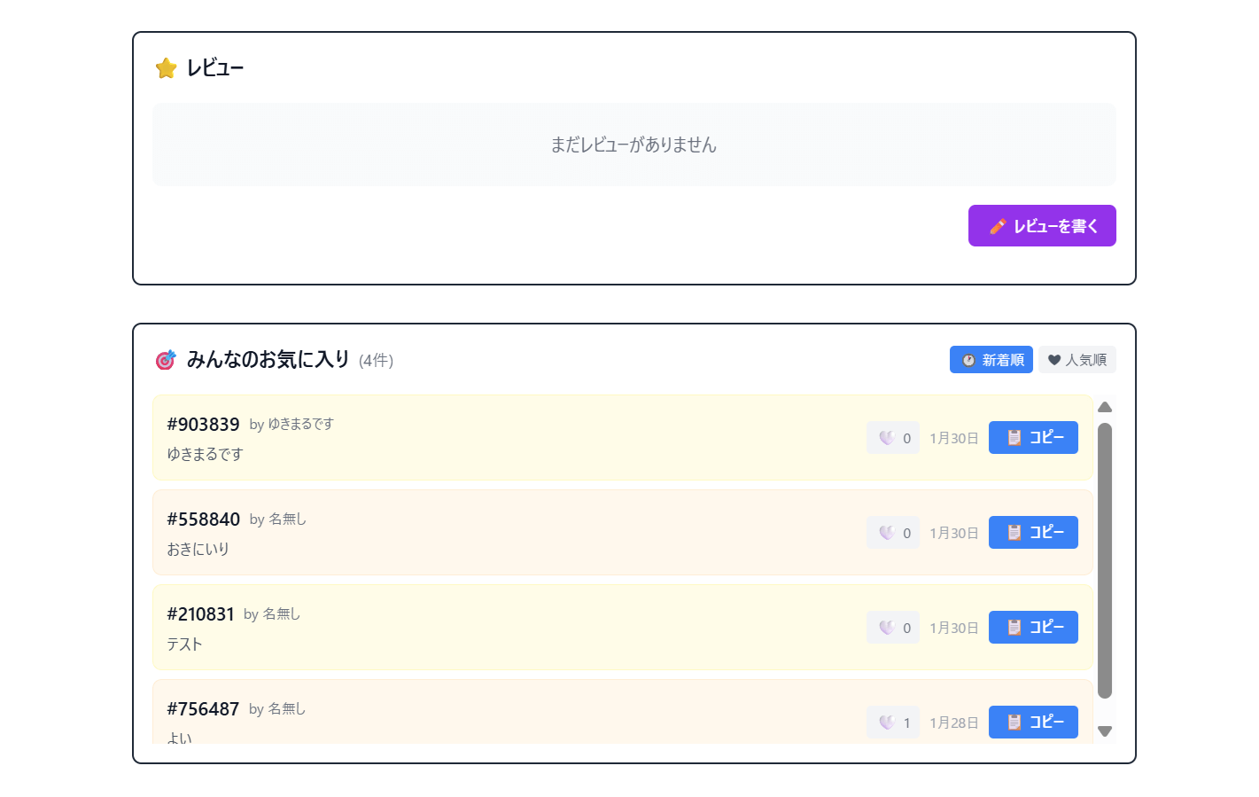Viewport: 1259px width, 797px height.
Task: Switch sorting to 新着順
Action: tap(991, 359)
